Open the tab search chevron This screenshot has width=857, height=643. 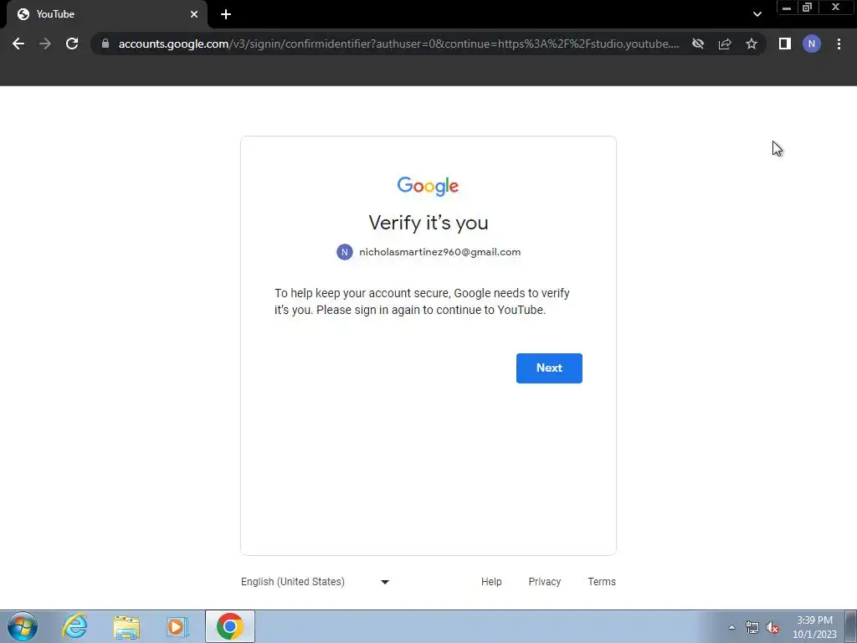(x=757, y=14)
